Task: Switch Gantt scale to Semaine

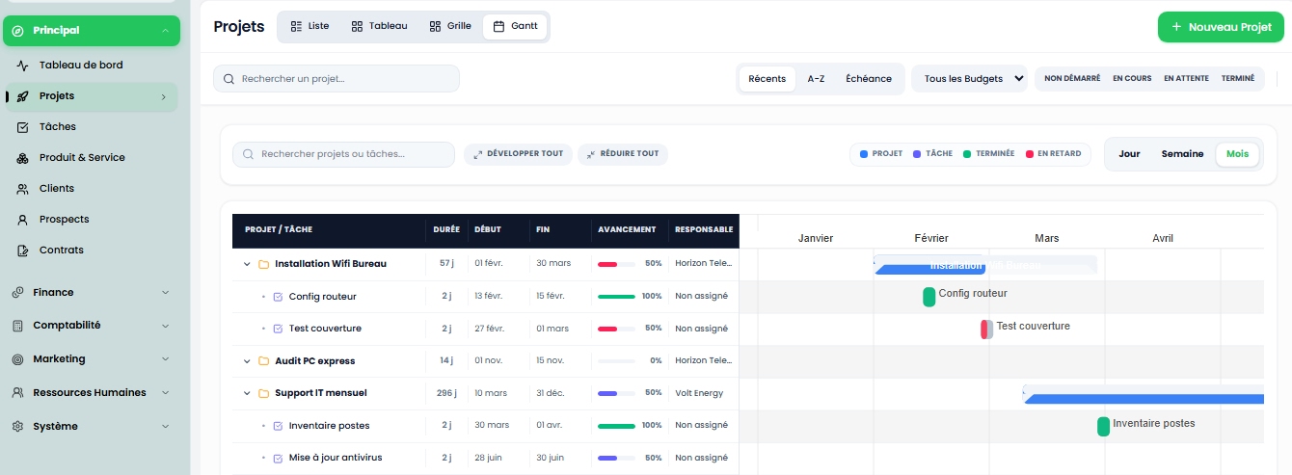Action: click(1182, 154)
